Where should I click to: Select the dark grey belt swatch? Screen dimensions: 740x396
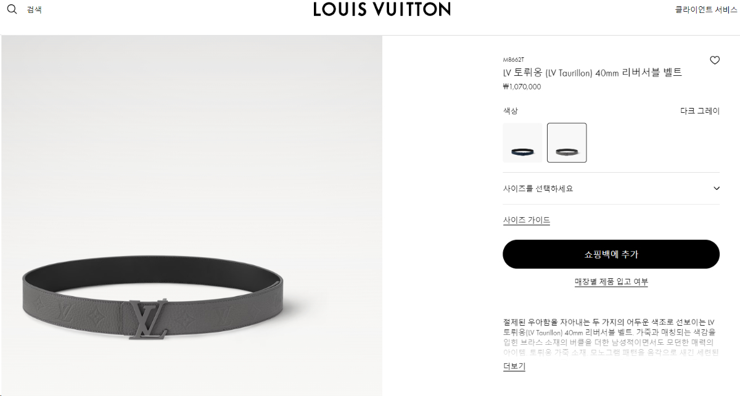coord(567,142)
